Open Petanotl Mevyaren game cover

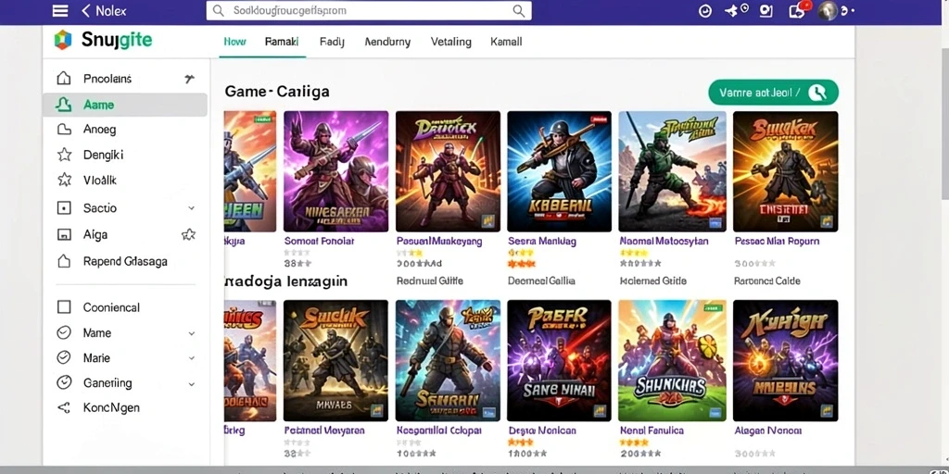(x=335, y=361)
